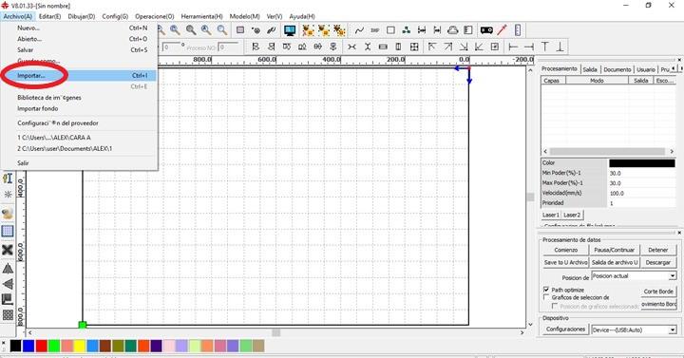
Task: Pick the red swatch in color palette
Action: [x=42, y=347]
